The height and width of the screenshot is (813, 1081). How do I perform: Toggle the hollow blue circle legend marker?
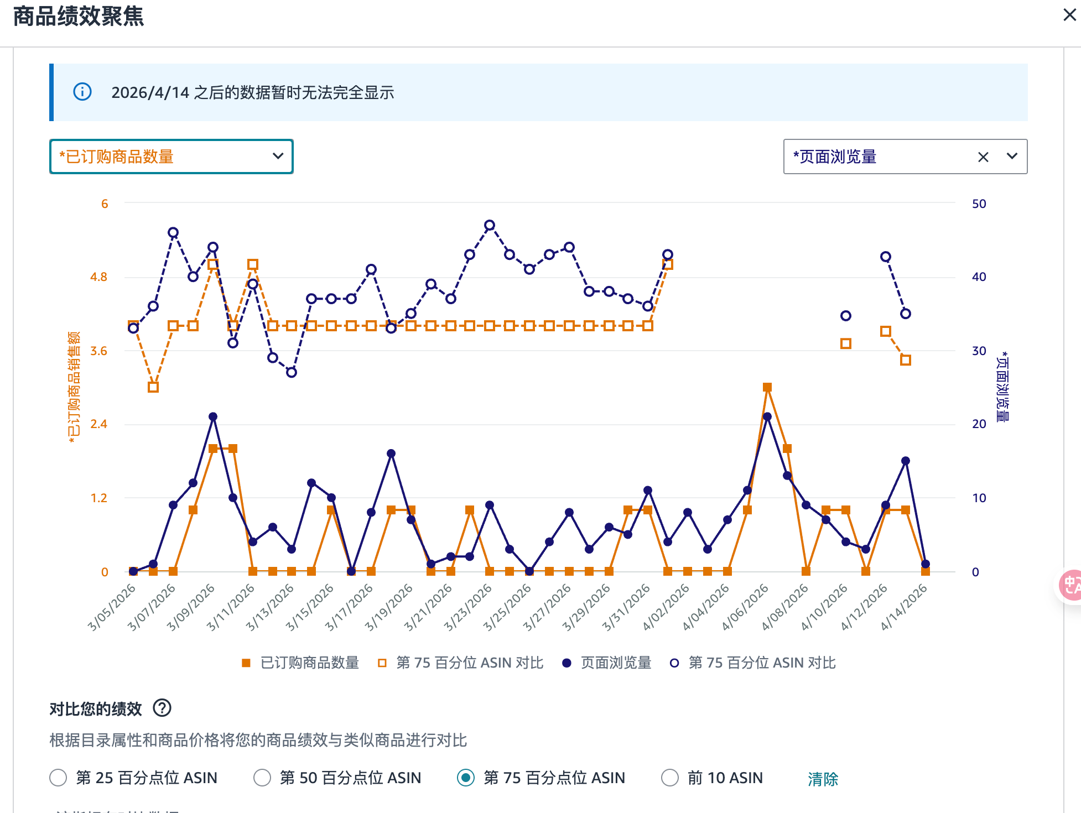[674, 663]
